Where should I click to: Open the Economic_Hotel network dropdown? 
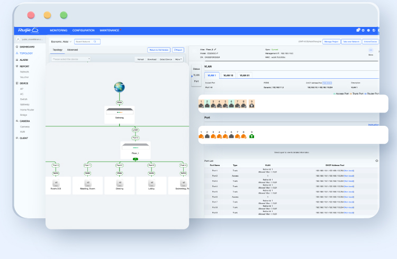(x=61, y=41)
